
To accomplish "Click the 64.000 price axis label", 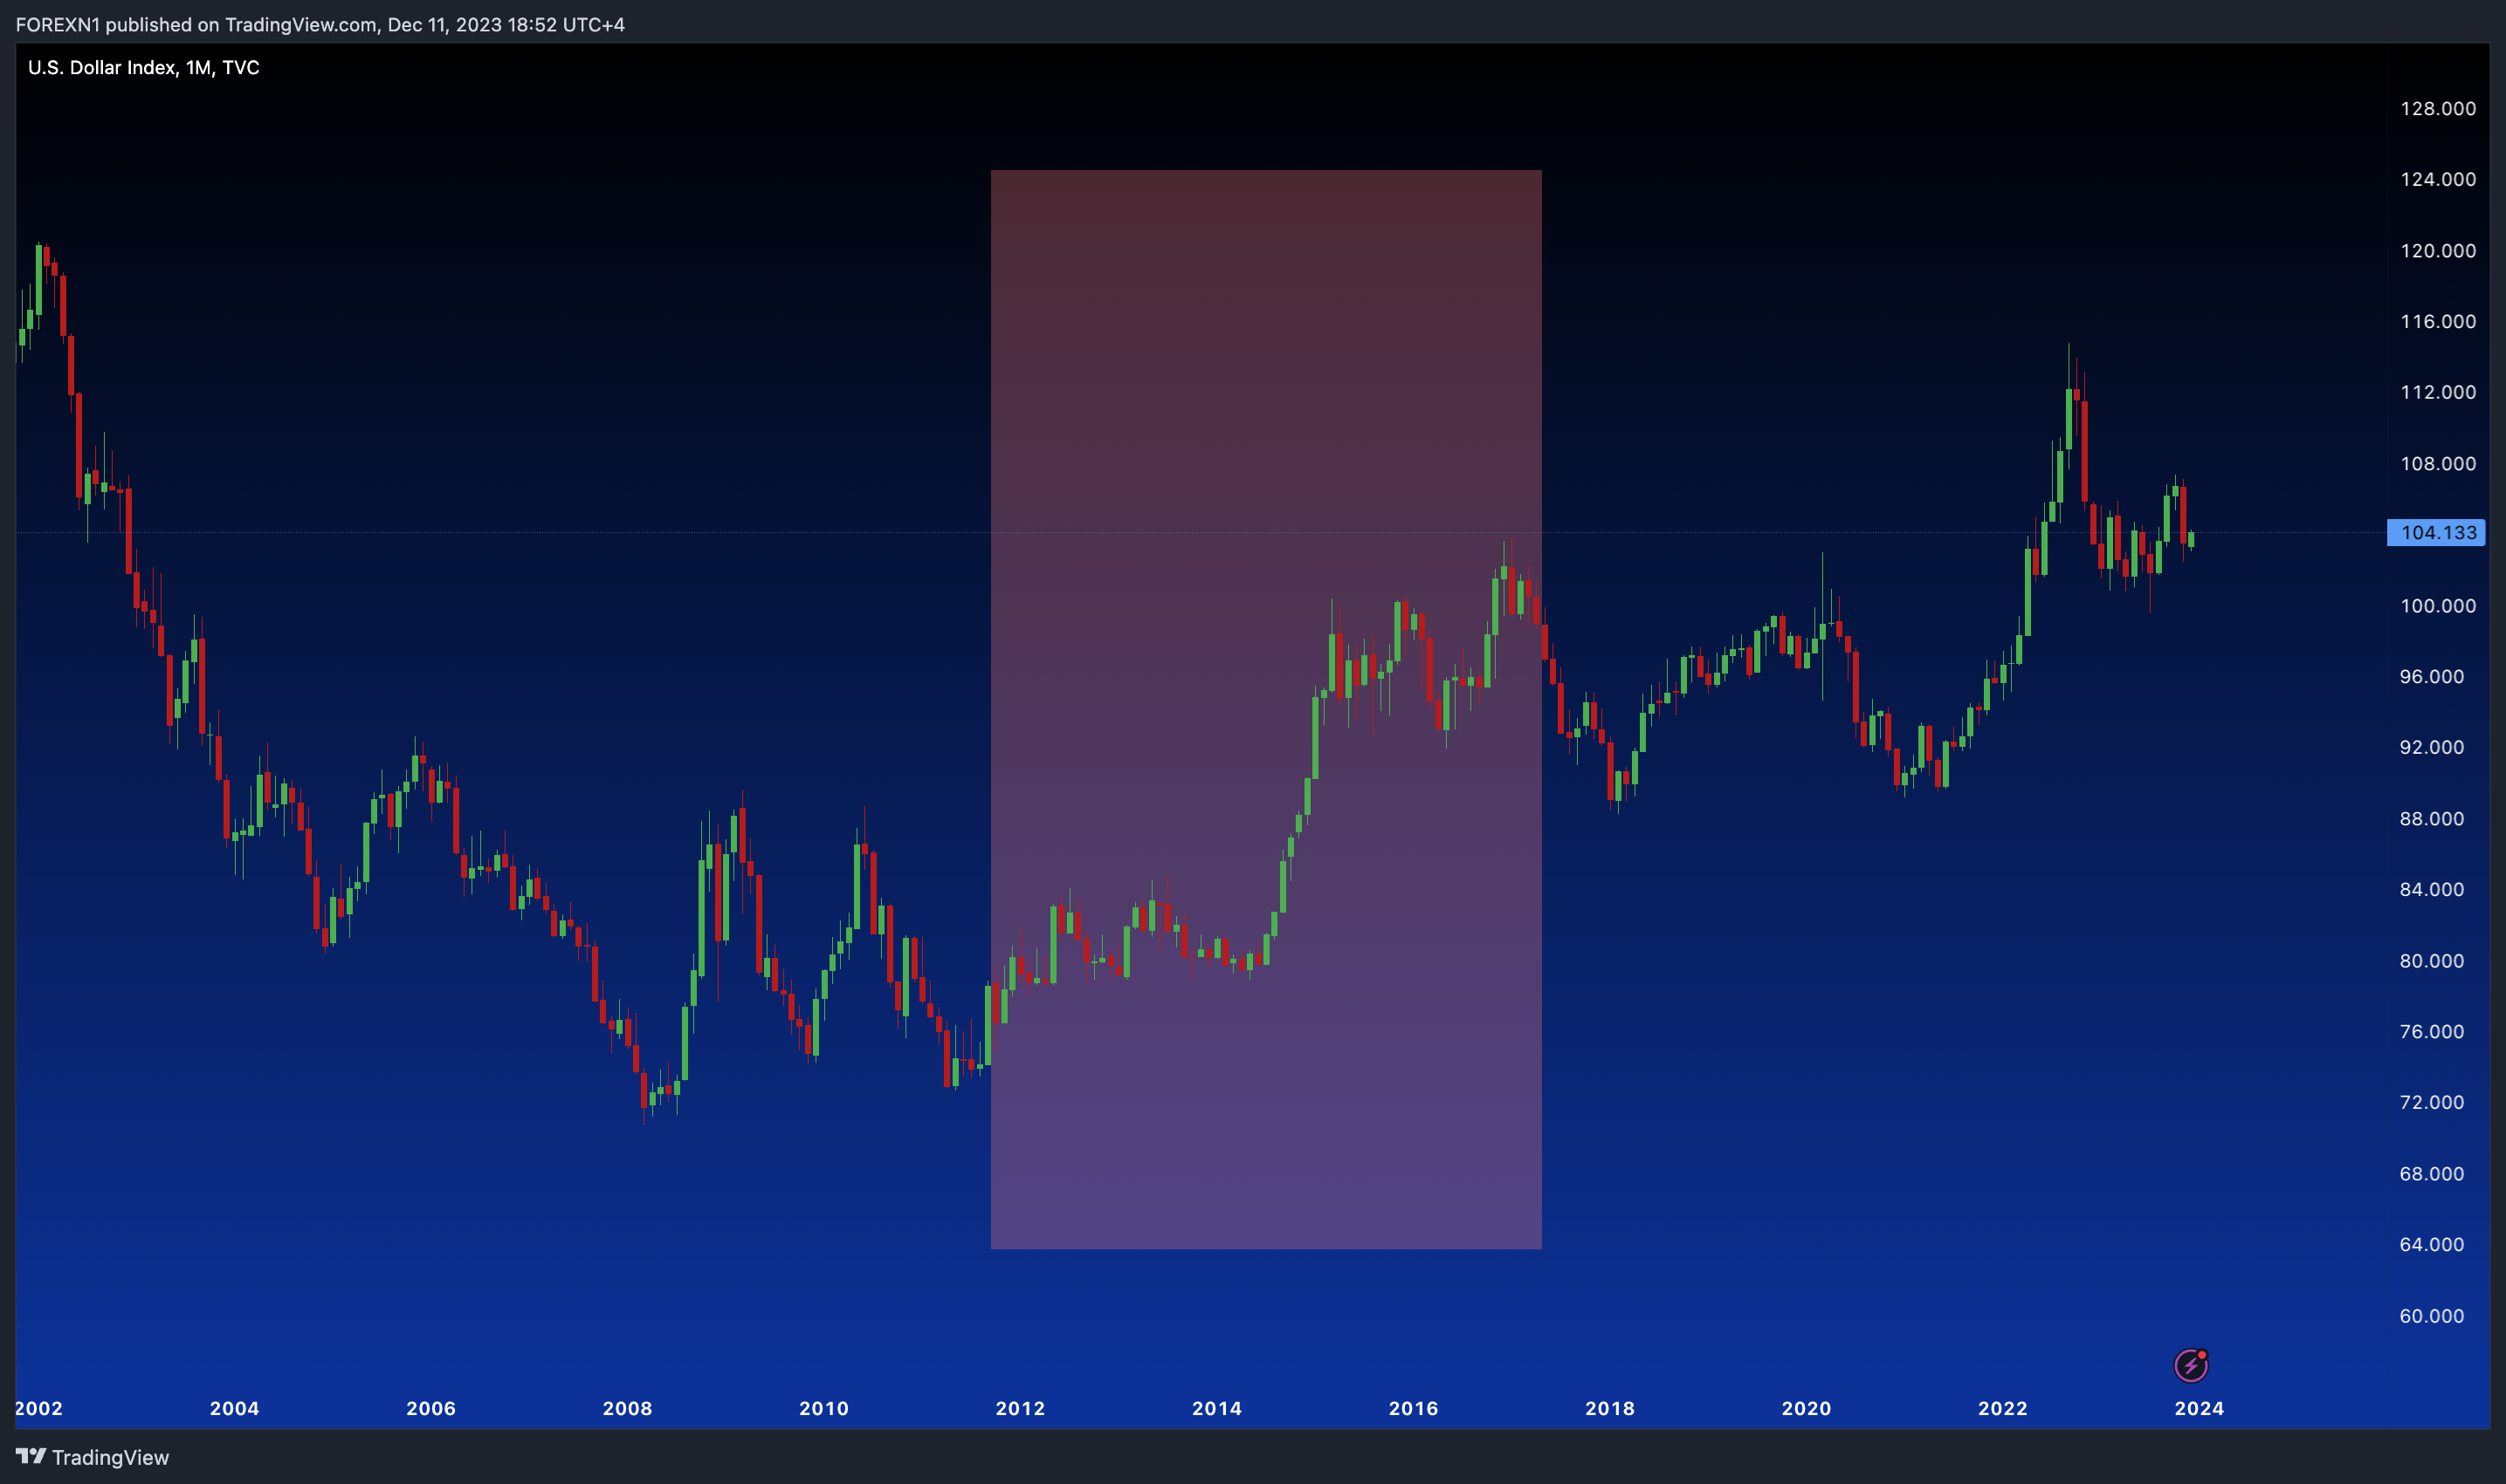I will pyautogui.click(x=2432, y=1244).
